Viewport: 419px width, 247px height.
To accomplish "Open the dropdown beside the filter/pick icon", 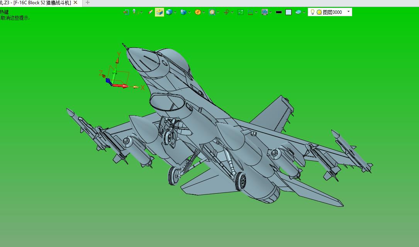I will point(141,12).
